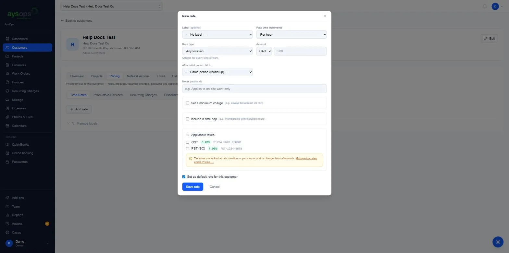Open the Help Docs Test company selector
This screenshot has height=253, width=509.
pyautogui.click(x=111, y=6)
